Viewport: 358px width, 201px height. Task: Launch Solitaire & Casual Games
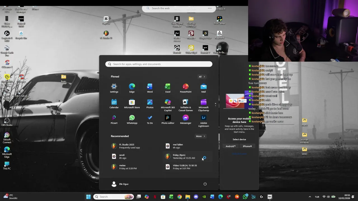(x=186, y=105)
